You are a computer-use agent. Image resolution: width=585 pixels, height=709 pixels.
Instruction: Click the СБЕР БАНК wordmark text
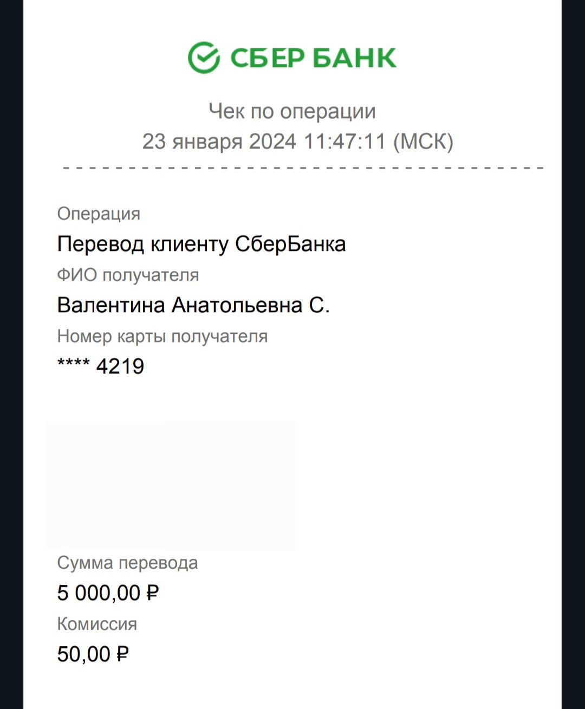[x=313, y=58]
